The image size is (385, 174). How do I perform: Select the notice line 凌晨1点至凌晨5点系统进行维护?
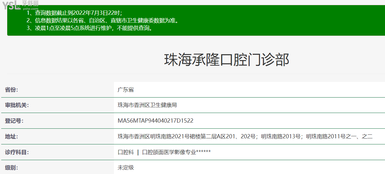(x=89, y=28)
